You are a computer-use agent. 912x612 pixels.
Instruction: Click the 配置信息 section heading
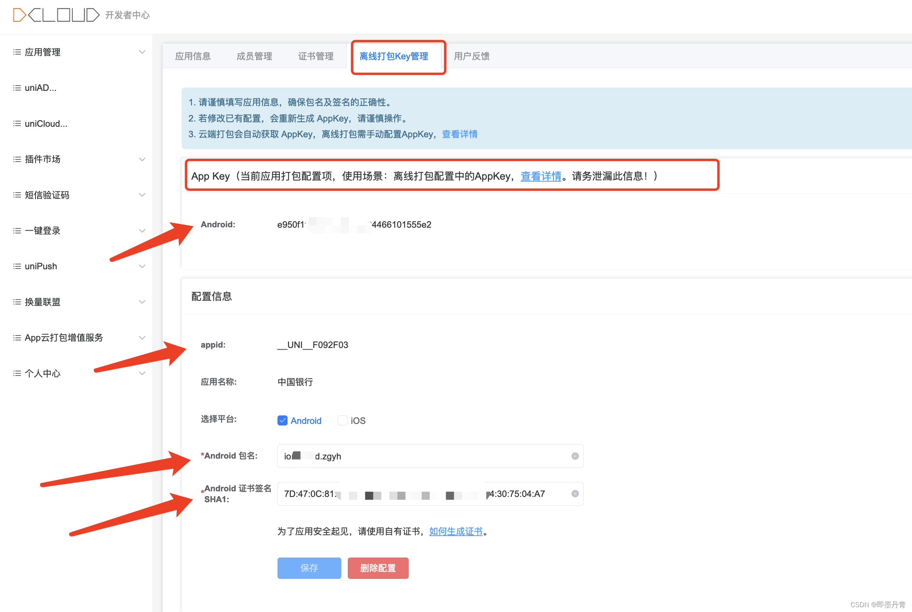tap(212, 296)
